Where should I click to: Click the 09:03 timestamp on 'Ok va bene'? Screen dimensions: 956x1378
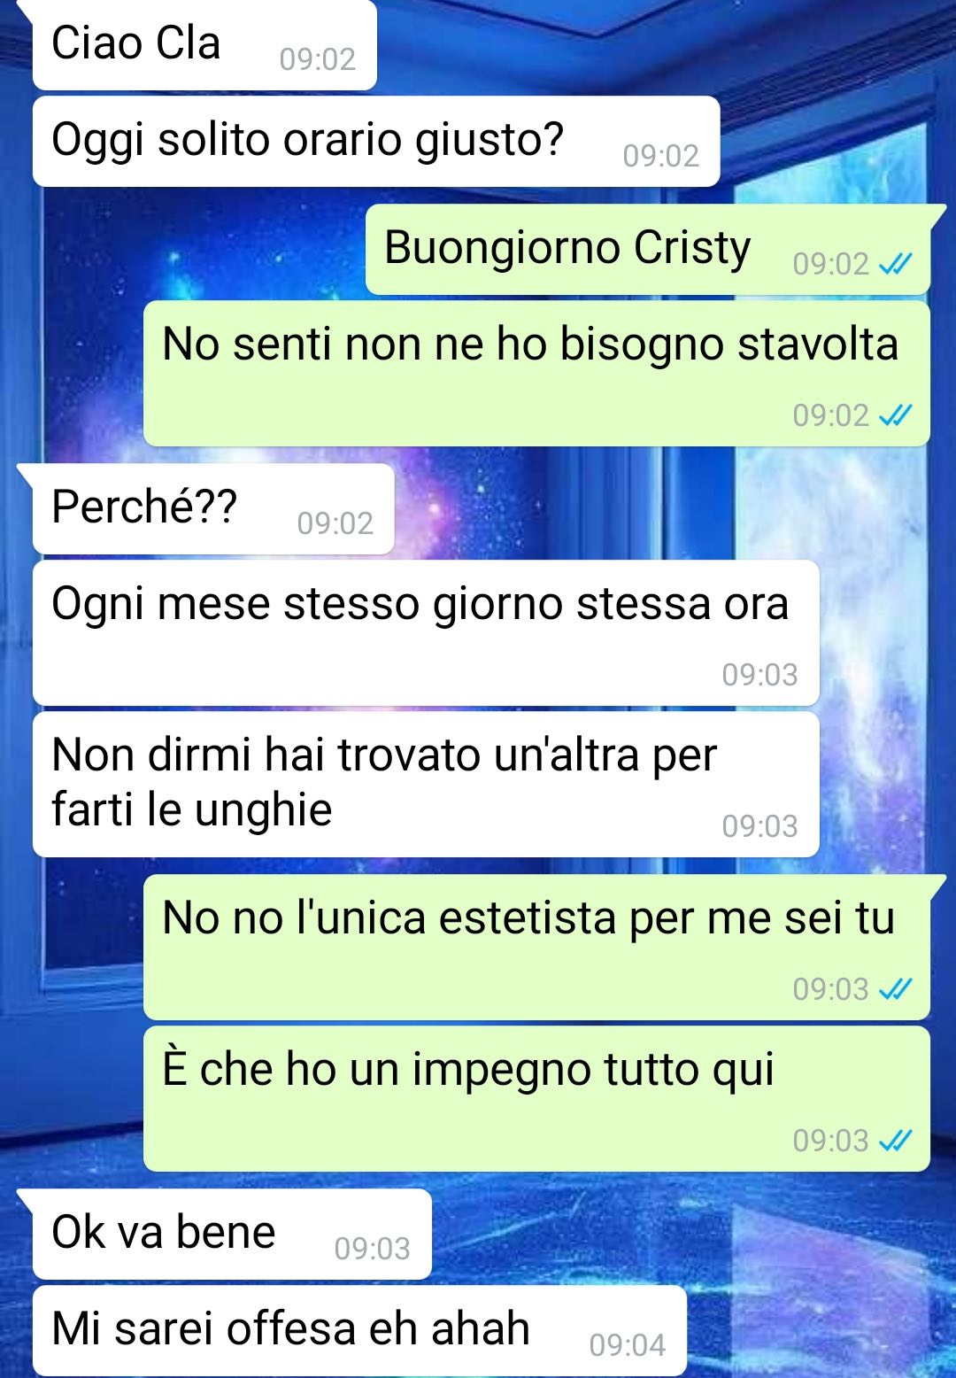[x=372, y=1249]
